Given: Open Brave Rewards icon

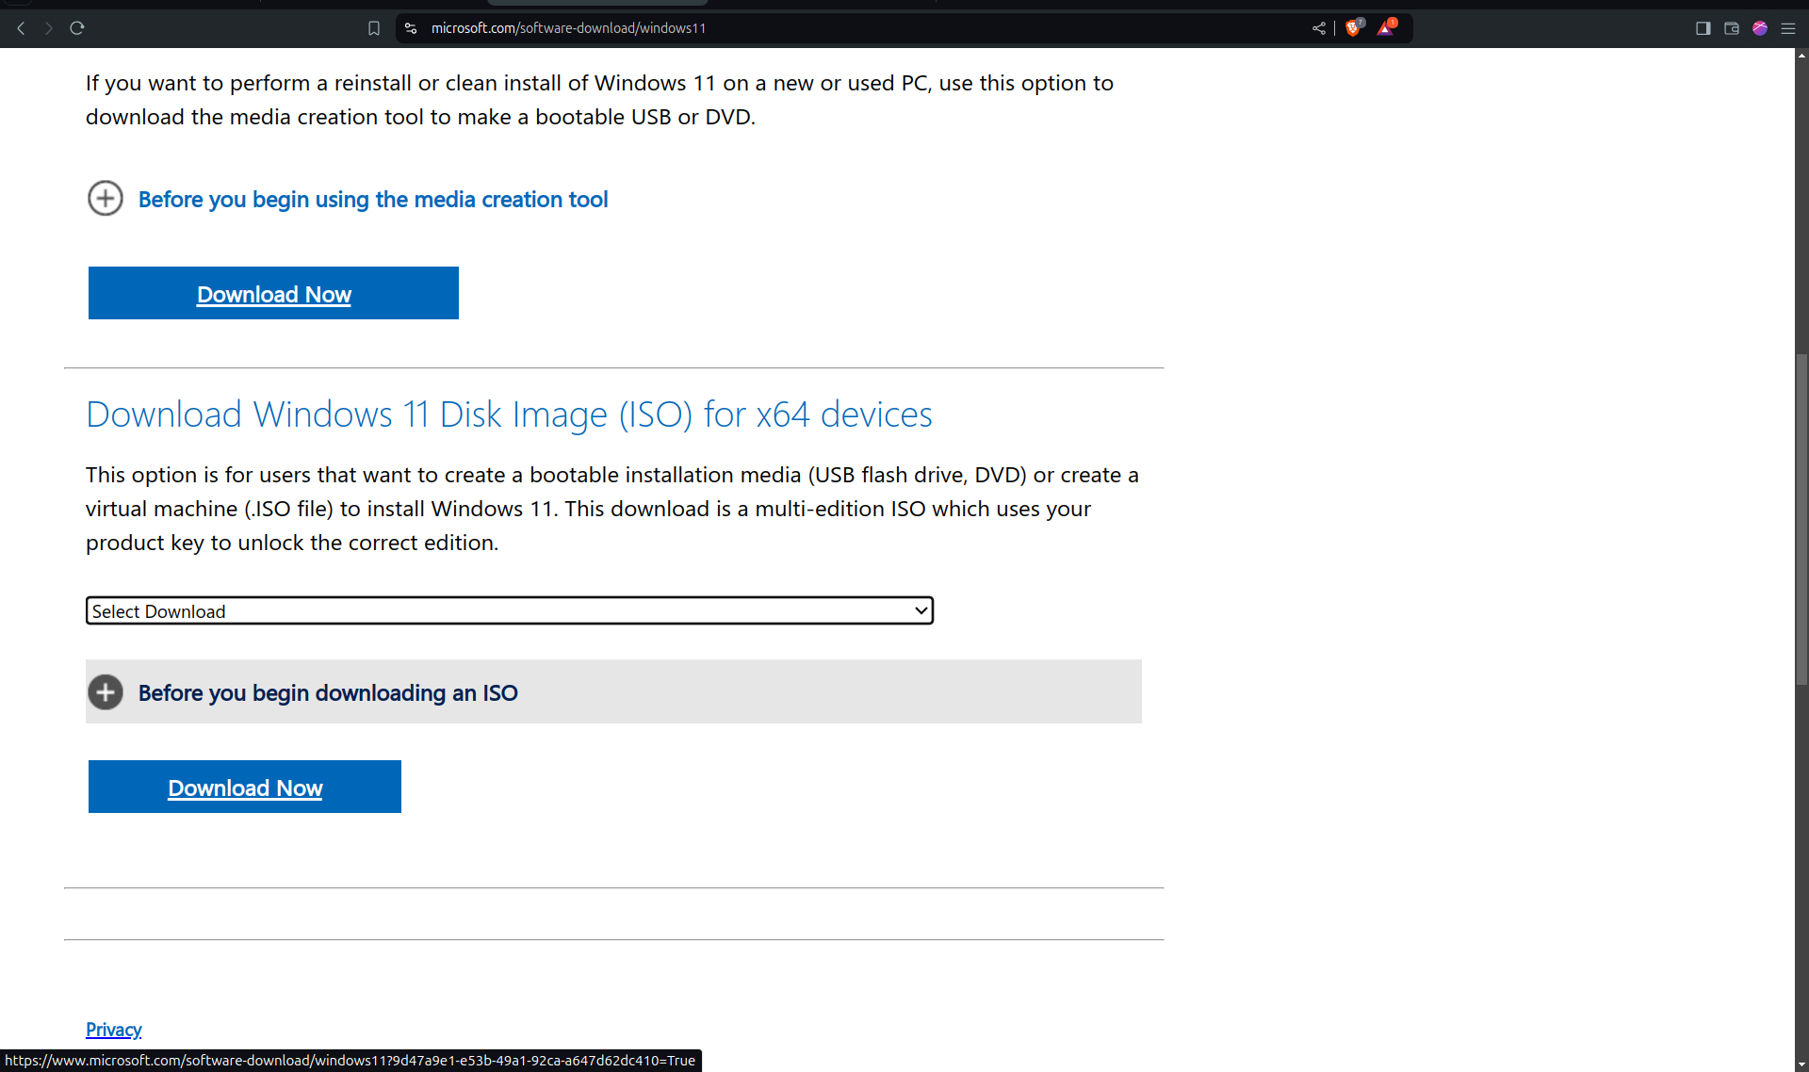Looking at the screenshot, I should 1386,27.
